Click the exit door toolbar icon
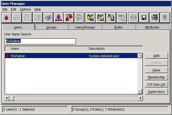Image resolution: width=172 pixels, height=115 pixels. tap(154, 18)
